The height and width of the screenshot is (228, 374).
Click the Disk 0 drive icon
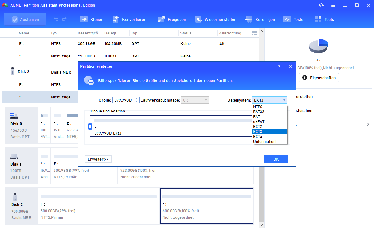click(x=14, y=116)
